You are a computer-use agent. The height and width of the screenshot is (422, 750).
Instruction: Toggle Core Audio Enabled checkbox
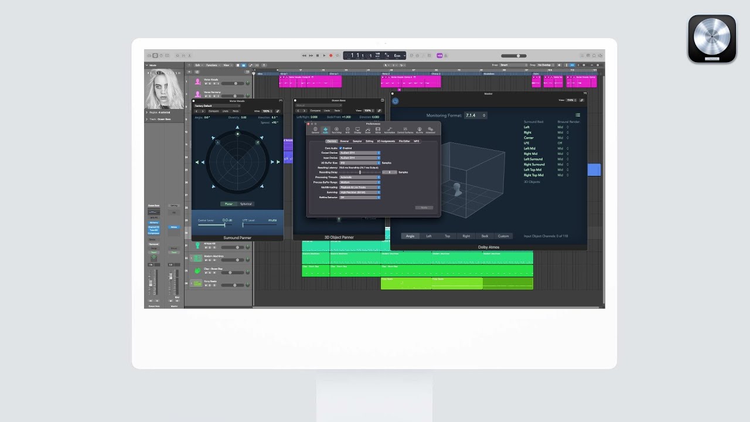pos(340,148)
